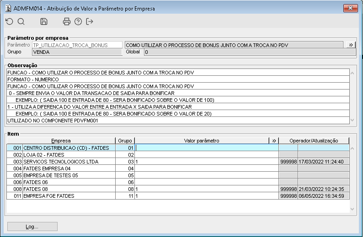Click line UTILIZADO NO COMPONENTE PDVFM001

coord(178,121)
